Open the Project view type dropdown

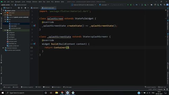tap(8, 8)
